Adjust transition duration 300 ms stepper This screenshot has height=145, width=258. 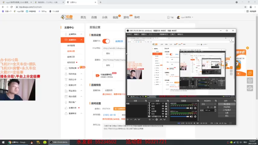[215, 110]
